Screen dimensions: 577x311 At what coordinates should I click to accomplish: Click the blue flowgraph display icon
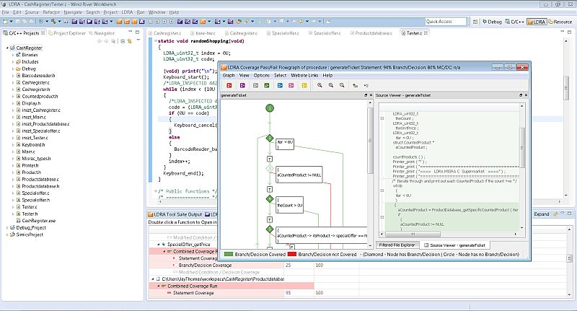[280, 85]
